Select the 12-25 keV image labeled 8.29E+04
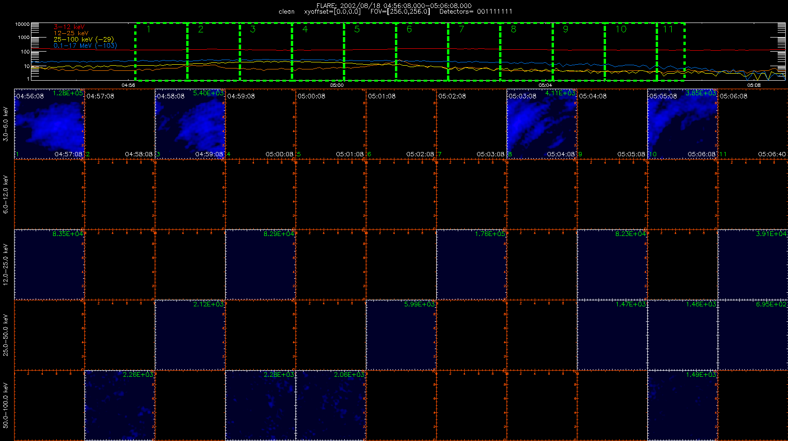The height and width of the screenshot is (441, 788). pos(260,265)
